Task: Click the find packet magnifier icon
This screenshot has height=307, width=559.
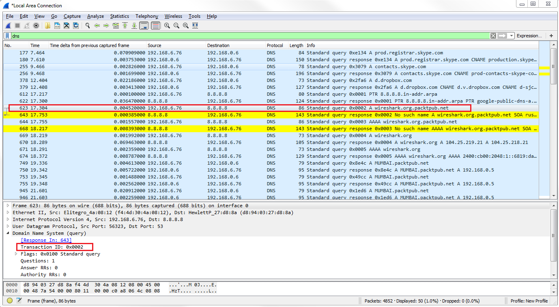Action: pos(87,26)
